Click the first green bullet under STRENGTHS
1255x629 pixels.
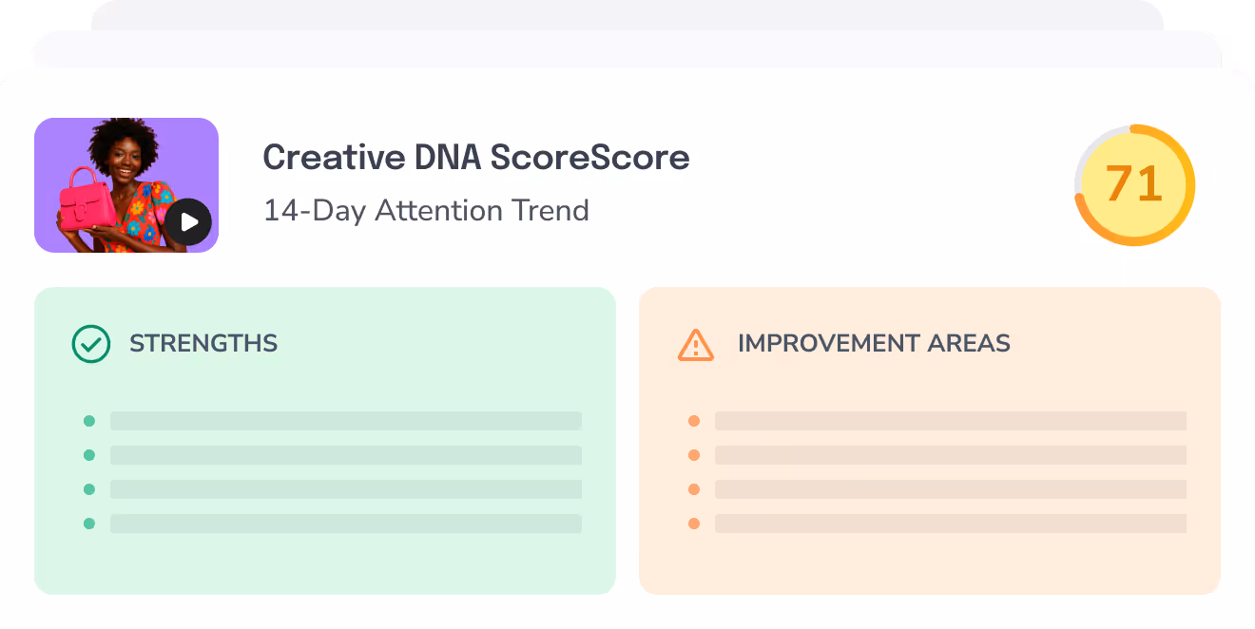point(90,420)
